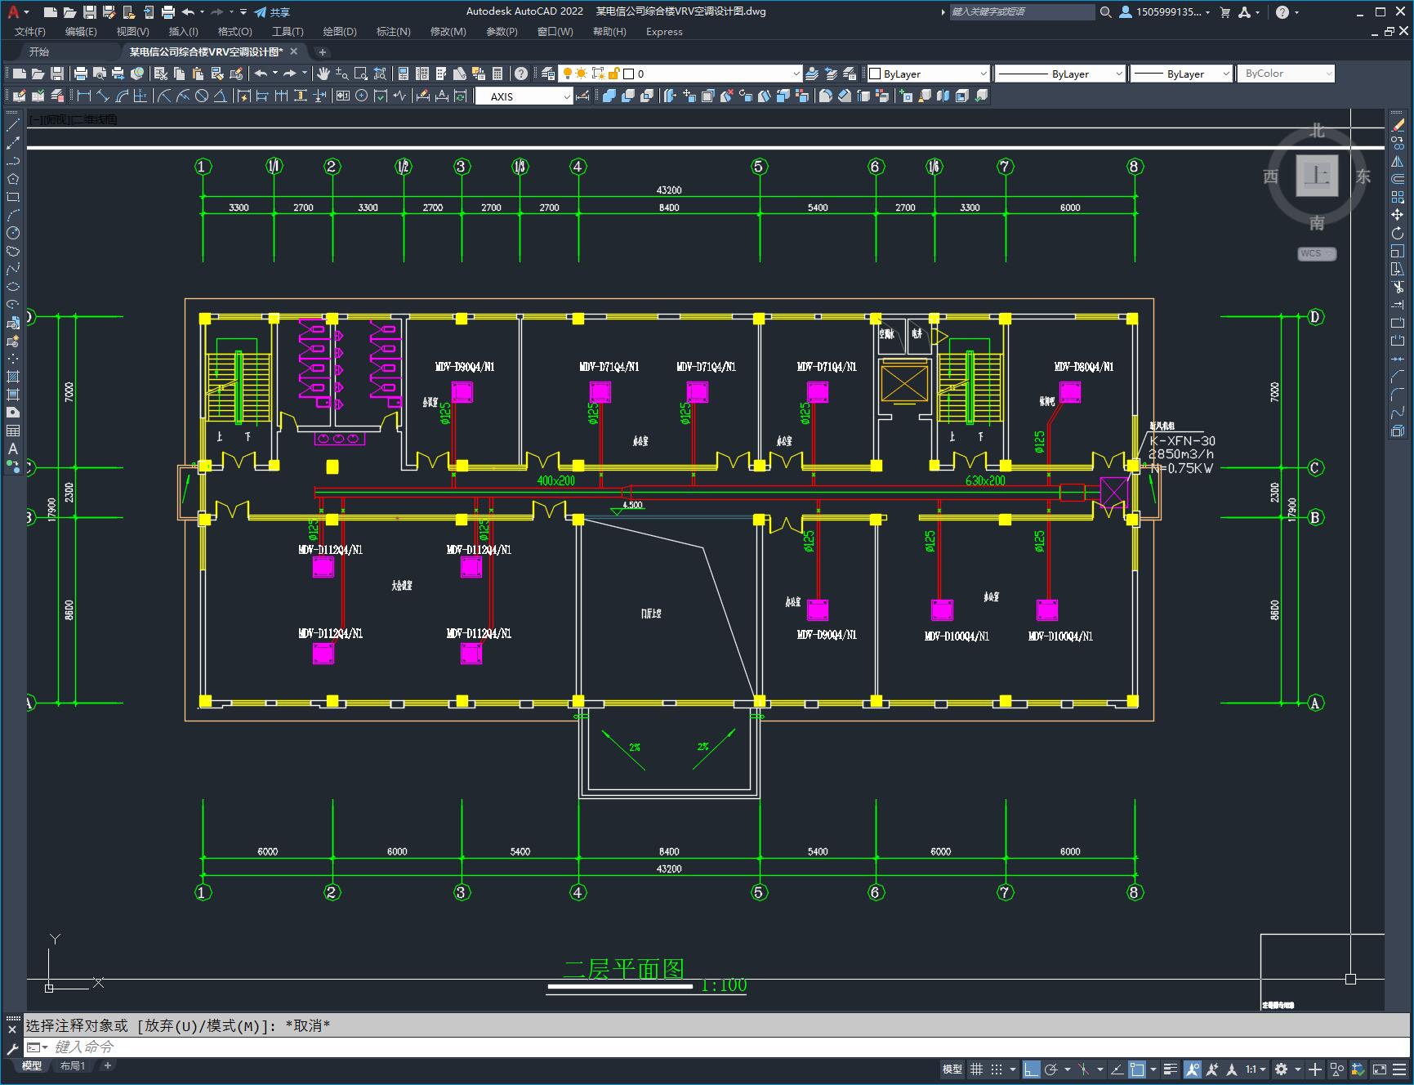Click the ByColor plot style box
This screenshot has height=1085, width=1414.
tap(1286, 74)
